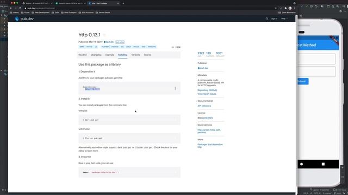Click the browser back arrow
The height and width of the screenshot is (195, 348).
click(x=11, y=8)
